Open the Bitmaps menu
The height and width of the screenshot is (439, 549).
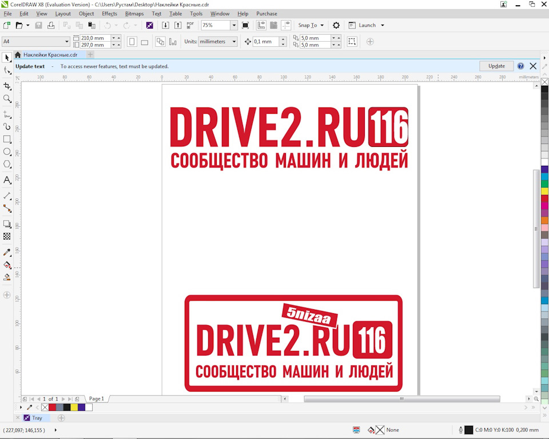(x=134, y=14)
